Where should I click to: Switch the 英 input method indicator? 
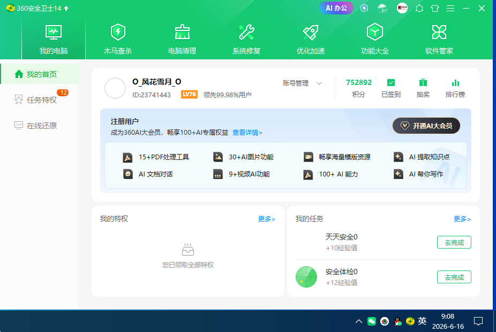[422, 321]
